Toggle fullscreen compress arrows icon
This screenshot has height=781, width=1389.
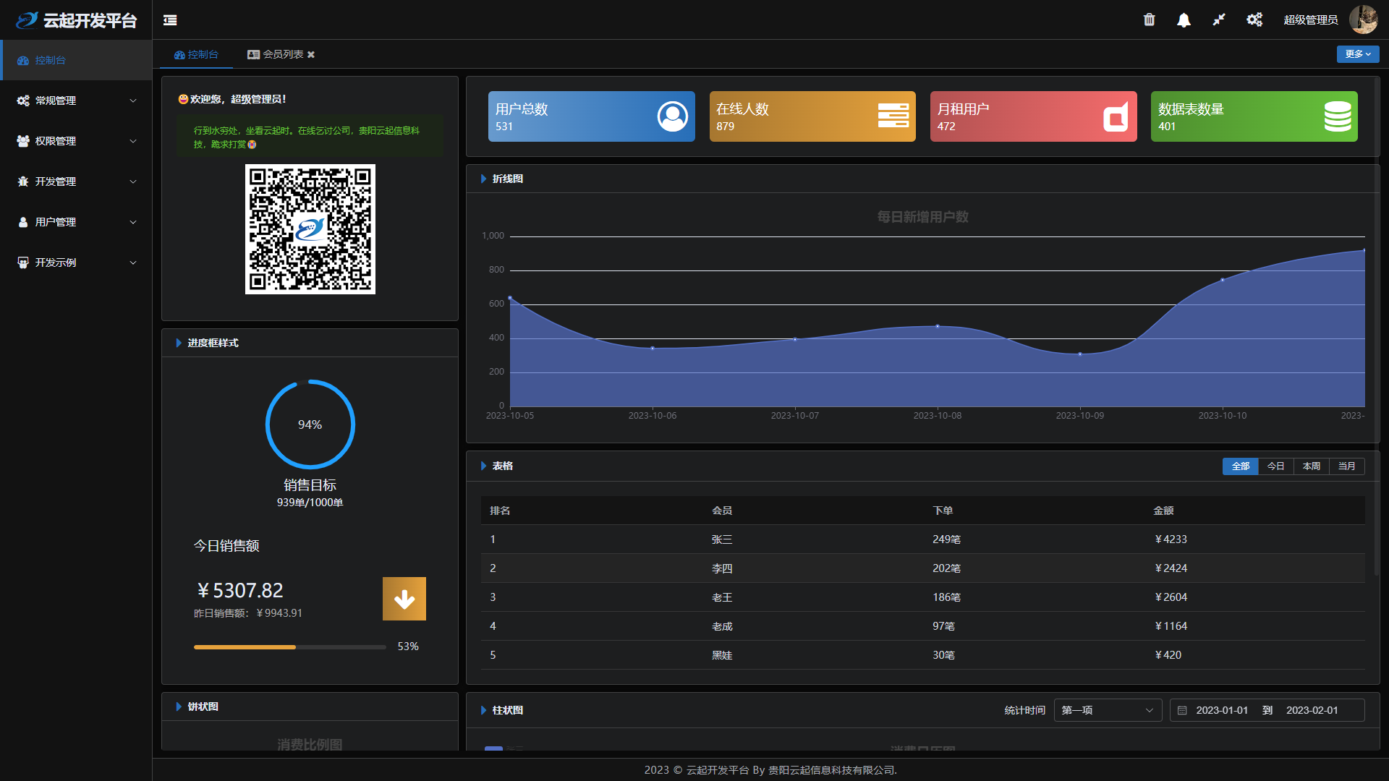[1219, 20]
